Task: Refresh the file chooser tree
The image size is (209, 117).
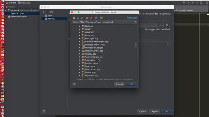Action: (96, 18)
